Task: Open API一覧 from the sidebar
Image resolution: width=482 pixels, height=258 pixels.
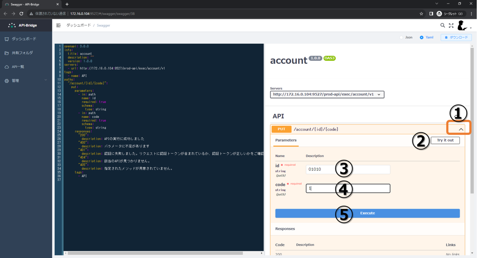Action: pyautogui.click(x=22, y=66)
